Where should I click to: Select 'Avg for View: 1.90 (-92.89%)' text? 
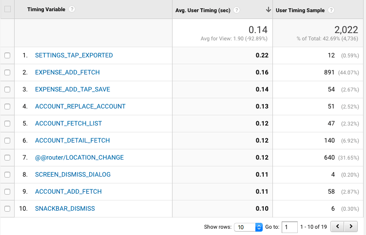pyautogui.click(x=234, y=38)
